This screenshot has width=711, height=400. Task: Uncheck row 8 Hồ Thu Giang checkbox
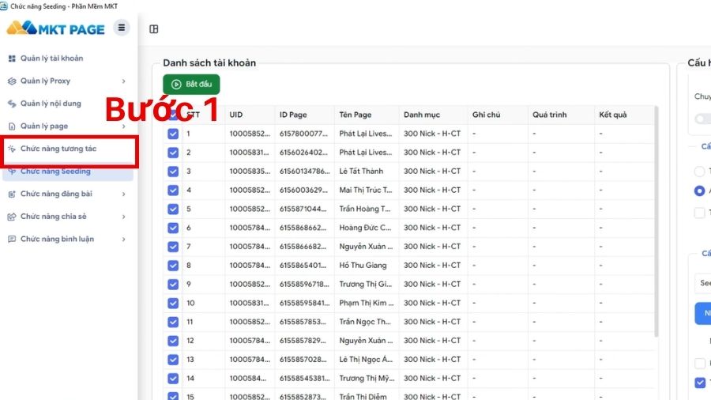tap(173, 266)
